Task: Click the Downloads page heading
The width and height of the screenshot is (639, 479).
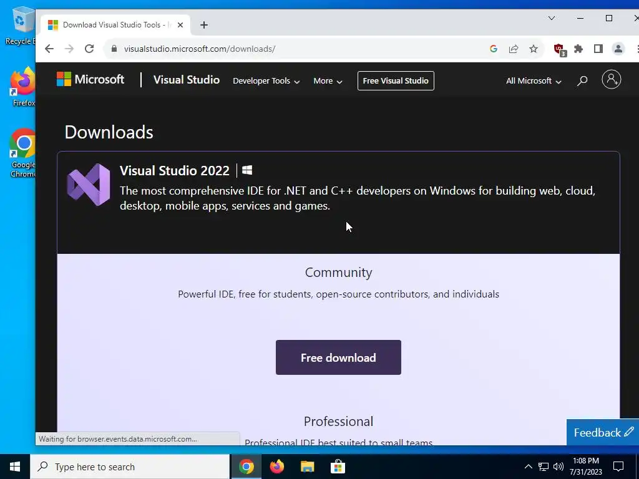Action: coord(109,132)
